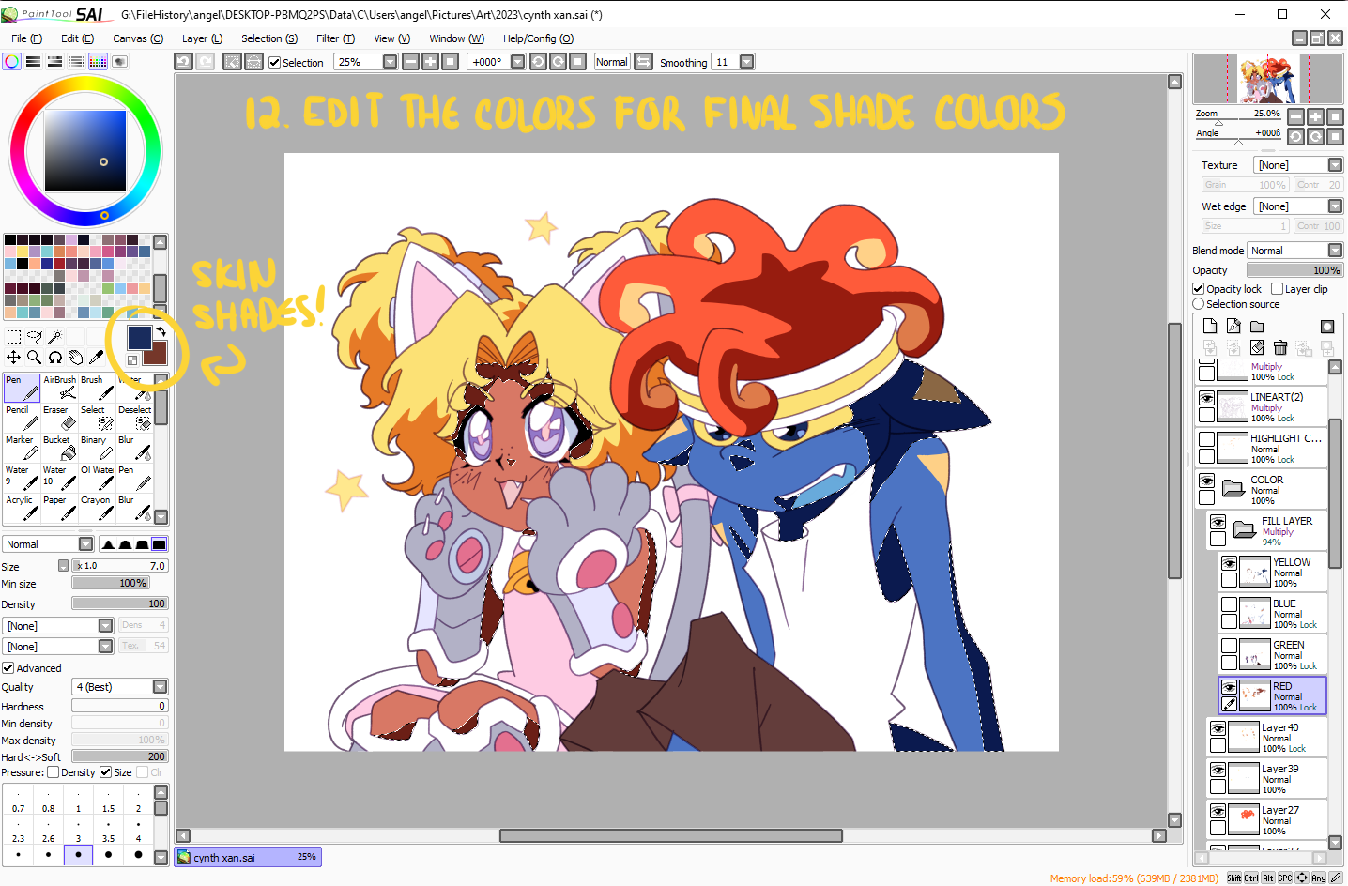1348x886 pixels.
Task: Enable the Layer clip checkbox
Action: pyautogui.click(x=1277, y=289)
